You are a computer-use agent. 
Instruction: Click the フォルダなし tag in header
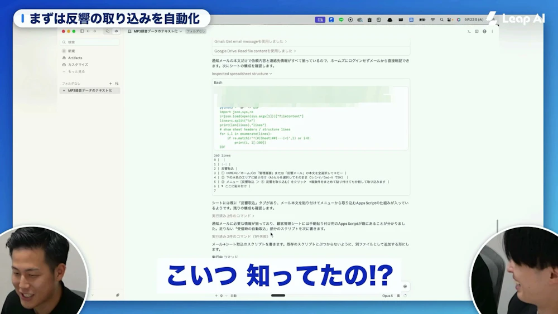(x=196, y=31)
